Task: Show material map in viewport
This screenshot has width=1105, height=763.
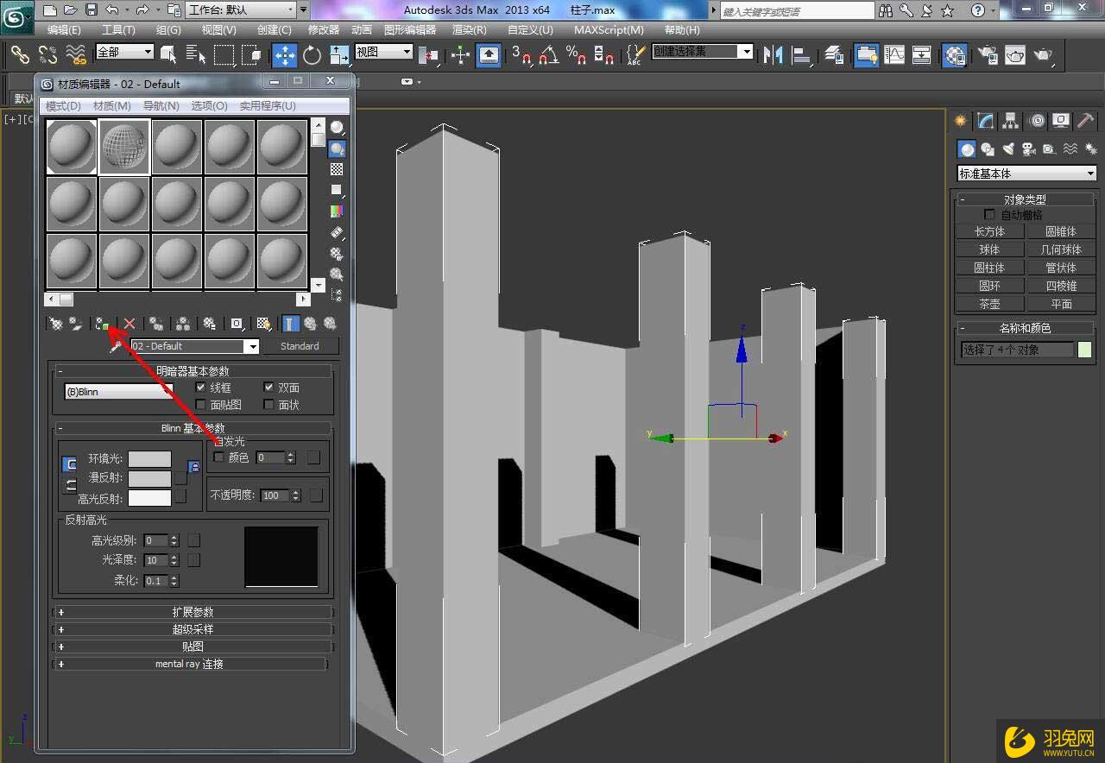Action: click(264, 323)
